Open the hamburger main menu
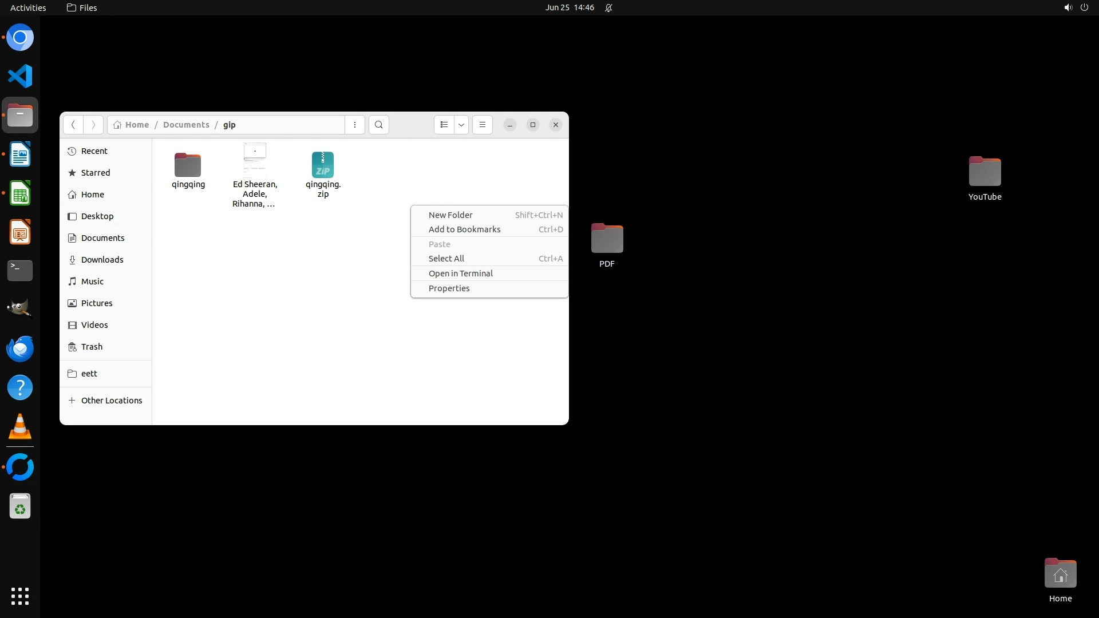The width and height of the screenshot is (1099, 618). point(483,125)
